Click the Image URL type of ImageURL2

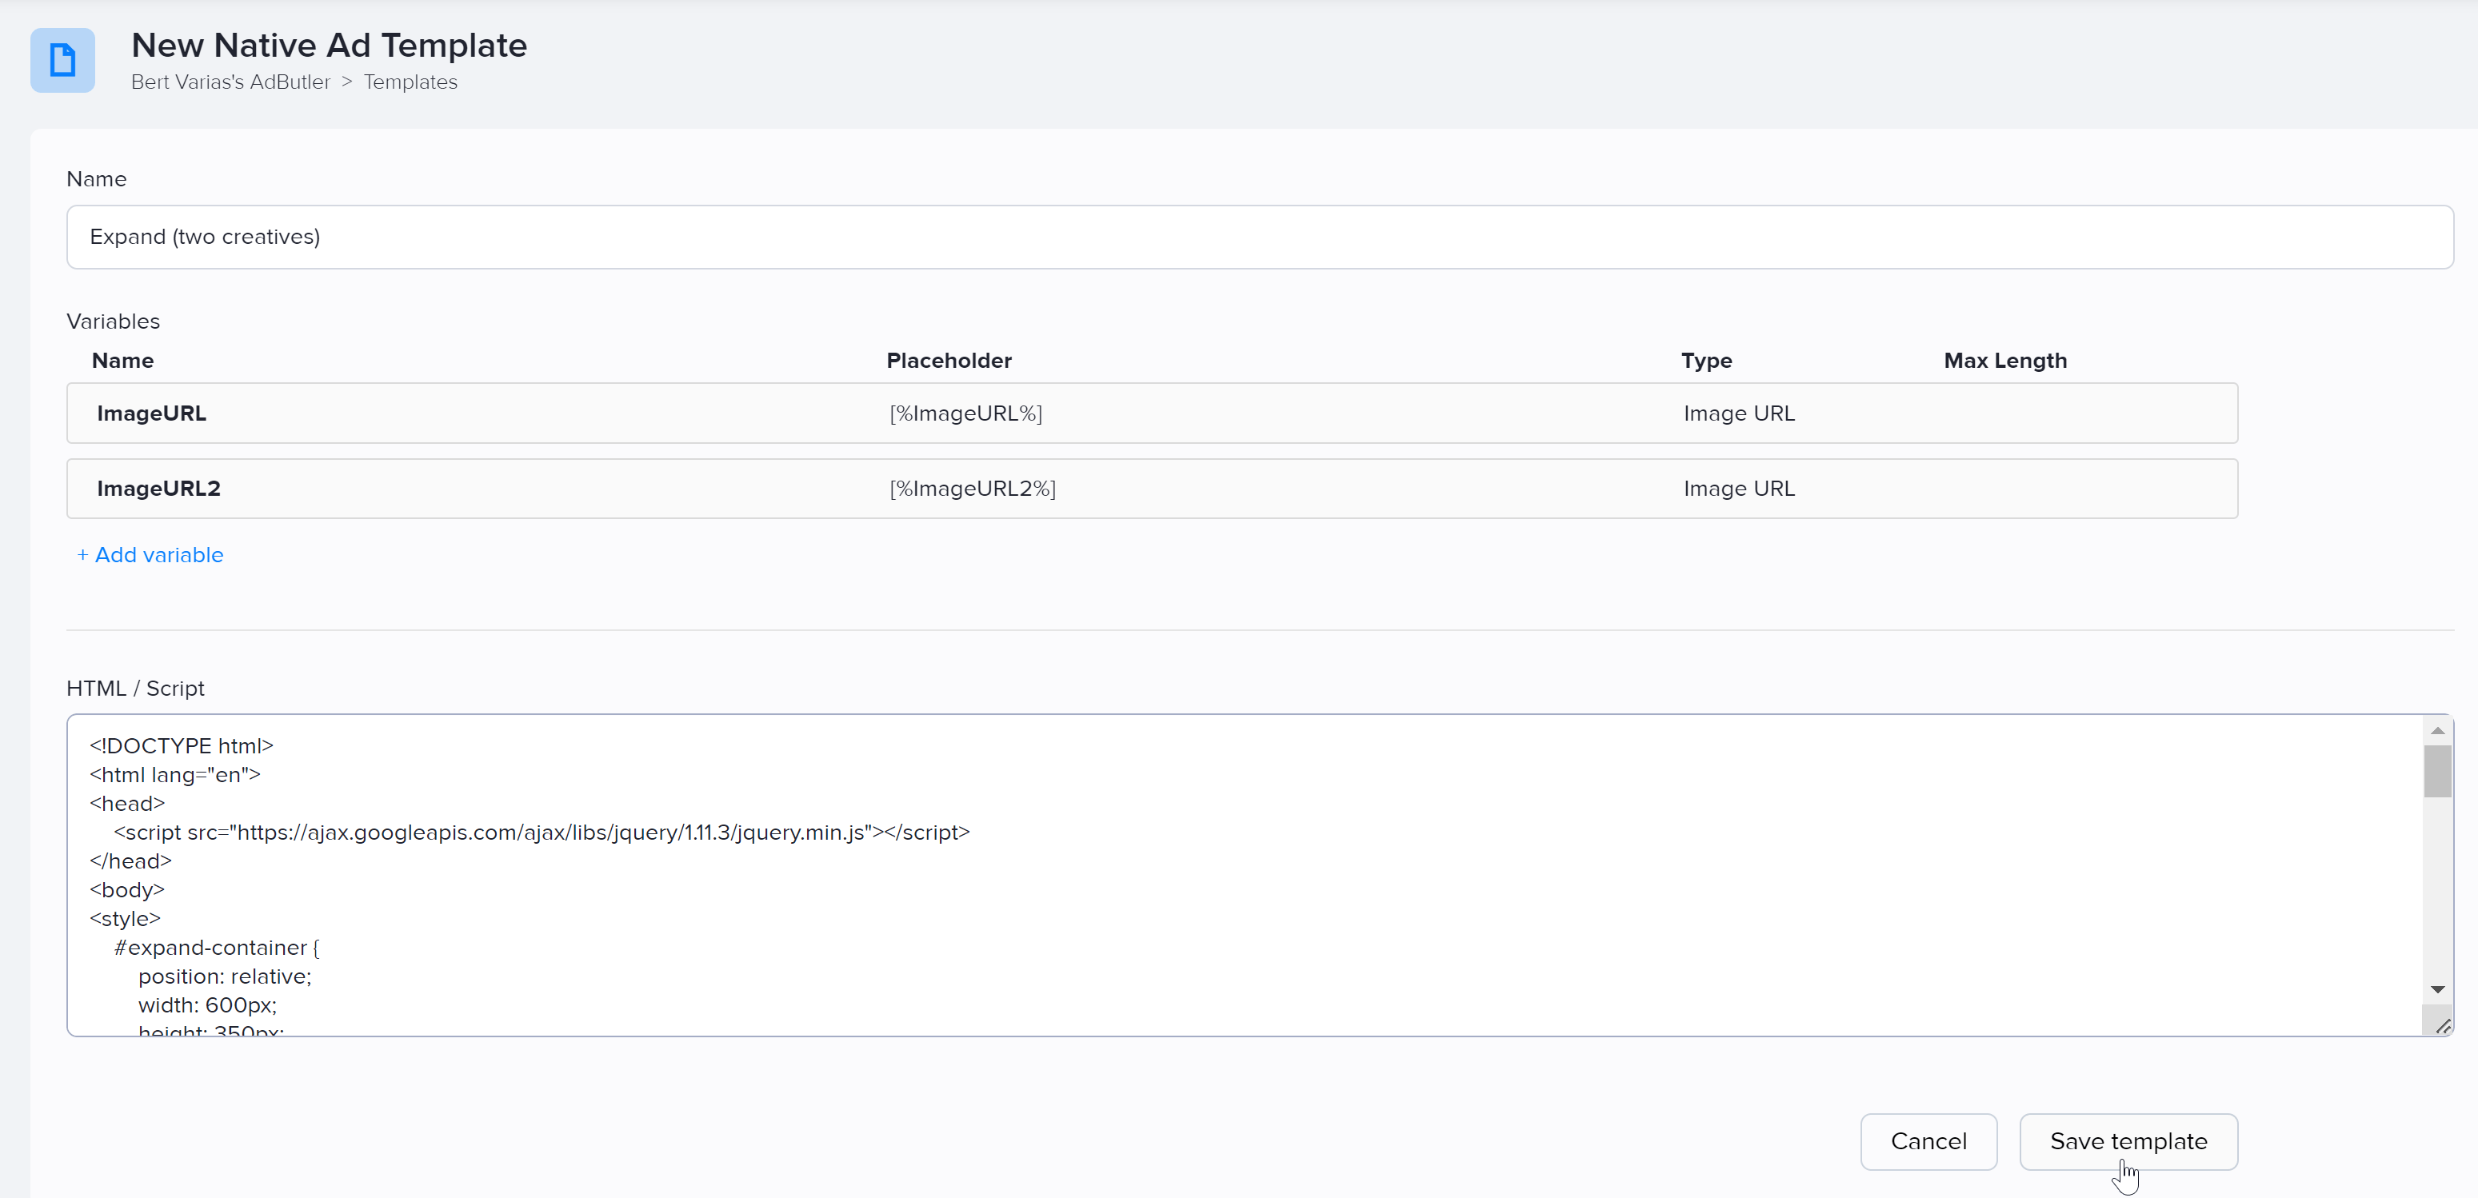[x=1738, y=489]
